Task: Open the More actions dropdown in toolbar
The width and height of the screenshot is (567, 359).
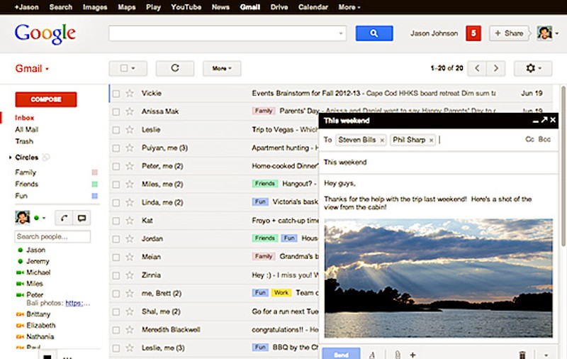Action: coord(222,68)
